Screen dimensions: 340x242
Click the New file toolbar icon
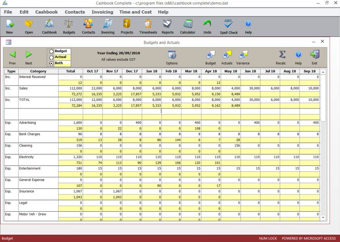click(x=10, y=24)
